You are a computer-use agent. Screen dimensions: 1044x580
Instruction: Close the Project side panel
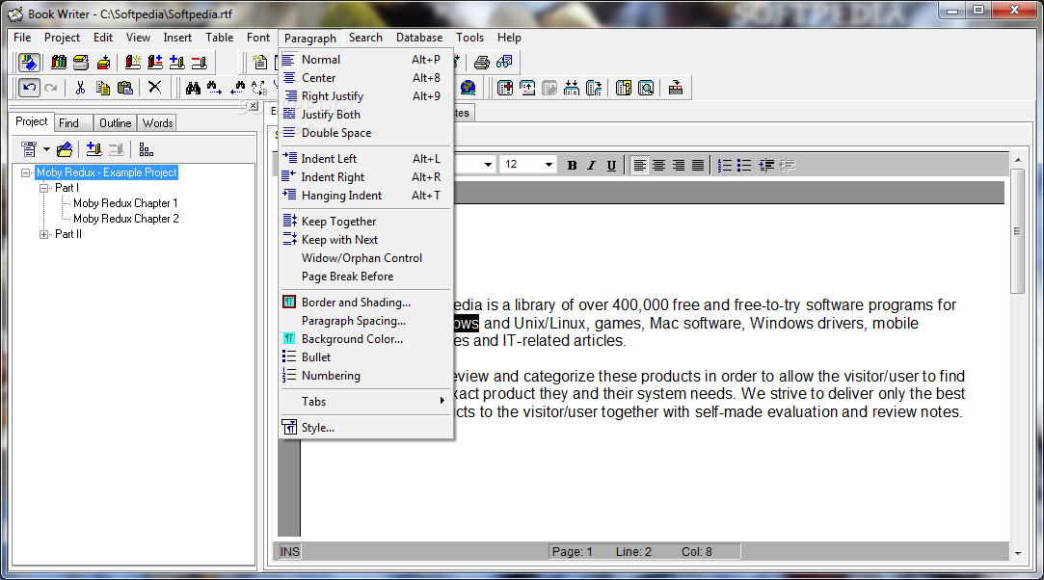[x=253, y=106]
